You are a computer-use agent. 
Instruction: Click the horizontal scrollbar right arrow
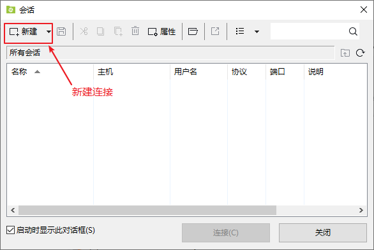(x=361, y=211)
